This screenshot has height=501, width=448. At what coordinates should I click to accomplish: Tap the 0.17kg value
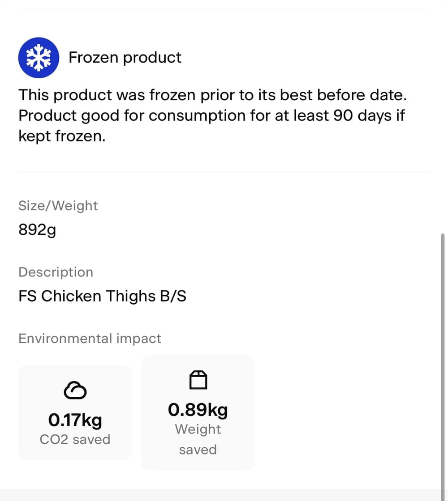(x=75, y=420)
